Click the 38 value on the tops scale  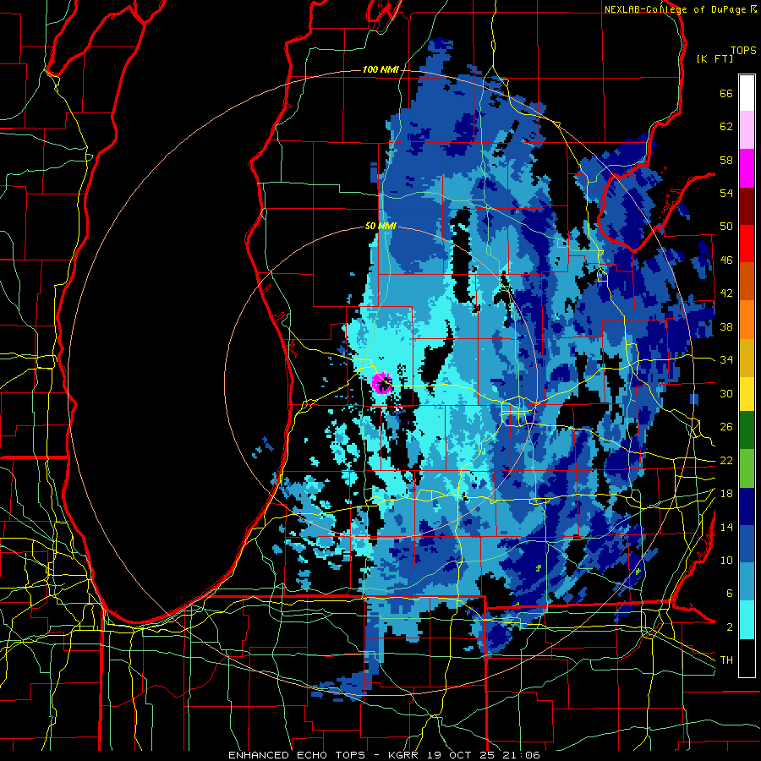pyautogui.click(x=726, y=326)
